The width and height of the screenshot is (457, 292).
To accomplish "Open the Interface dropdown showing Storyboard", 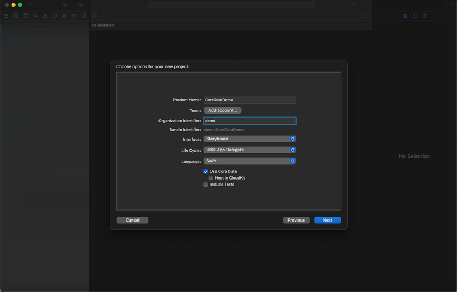I will pyautogui.click(x=250, y=139).
